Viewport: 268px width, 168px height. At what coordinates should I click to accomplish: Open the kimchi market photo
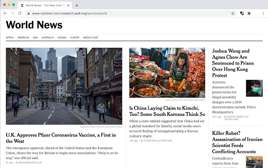[167, 73]
